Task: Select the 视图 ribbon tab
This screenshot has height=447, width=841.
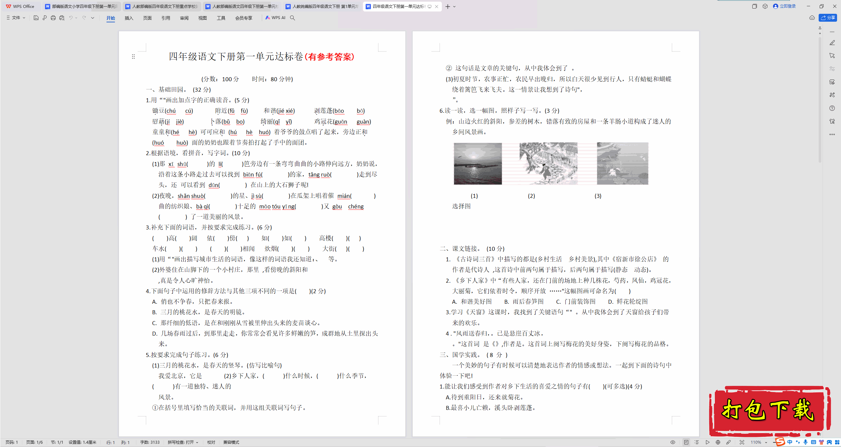Action: [x=203, y=18]
